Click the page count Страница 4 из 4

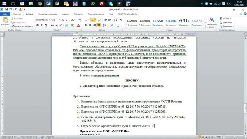tap(9, 137)
